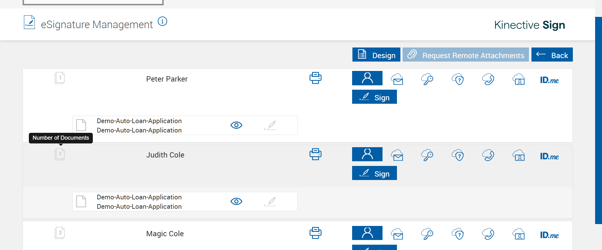Select ID.me verification for Peter Parker
This screenshot has width=602, height=250.
coord(549,80)
